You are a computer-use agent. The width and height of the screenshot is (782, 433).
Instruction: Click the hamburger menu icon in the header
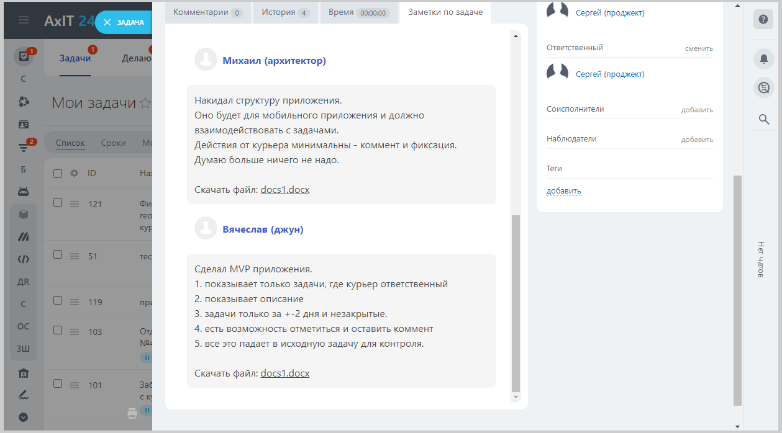[x=24, y=20]
